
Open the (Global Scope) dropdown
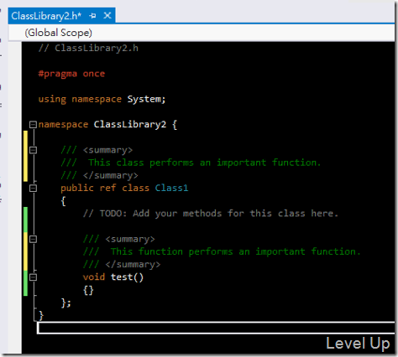tap(202, 33)
